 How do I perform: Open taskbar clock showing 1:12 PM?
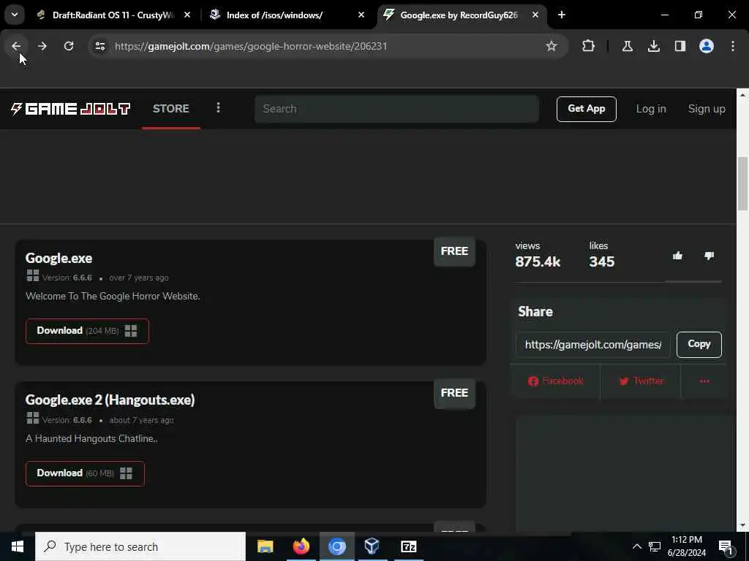click(x=686, y=546)
